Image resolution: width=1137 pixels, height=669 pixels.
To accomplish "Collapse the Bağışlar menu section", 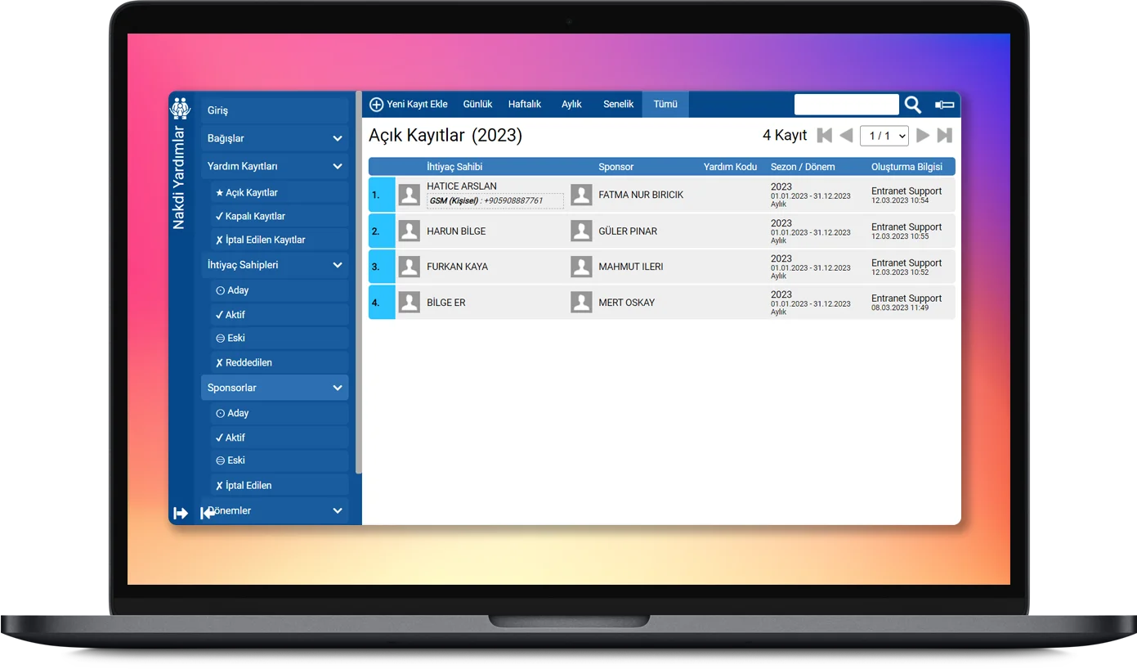I will click(337, 139).
